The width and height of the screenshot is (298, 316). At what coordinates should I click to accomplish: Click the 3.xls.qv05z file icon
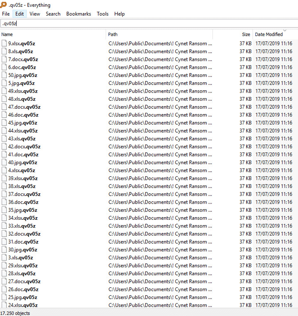tap(4, 258)
